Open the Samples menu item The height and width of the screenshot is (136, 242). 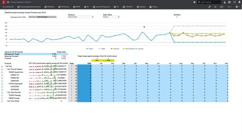141,7
